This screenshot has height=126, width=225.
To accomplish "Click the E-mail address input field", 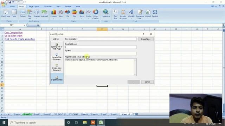I will pos(101,47).
